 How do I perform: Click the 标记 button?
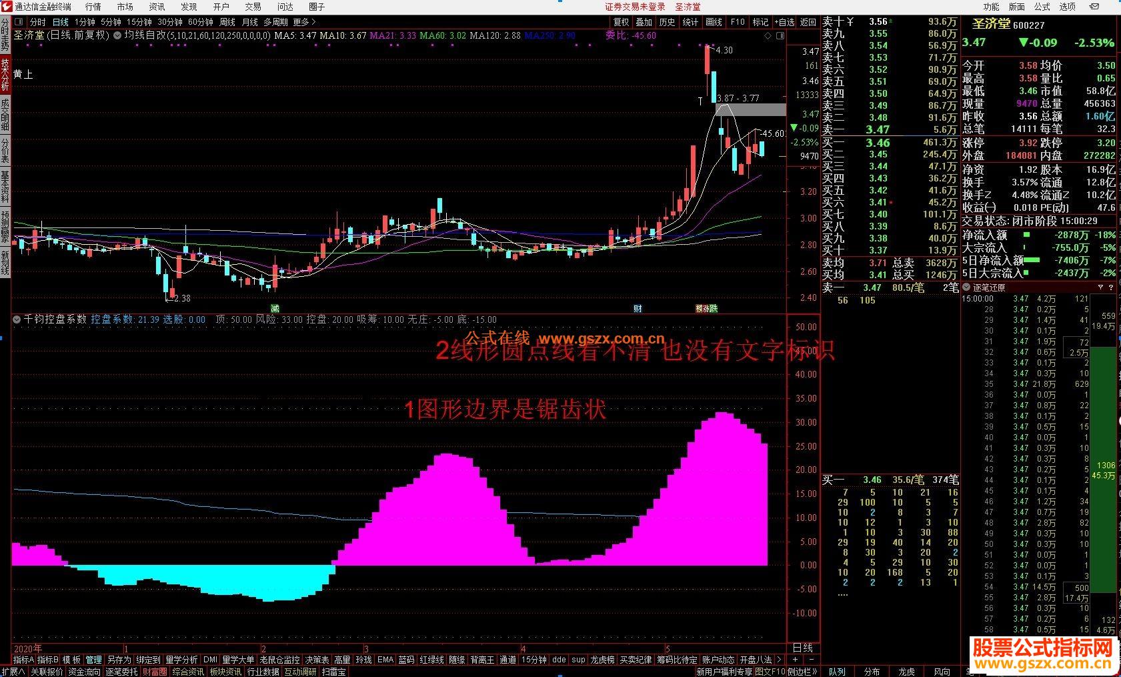pyautogui.click(x=761, y=22)
